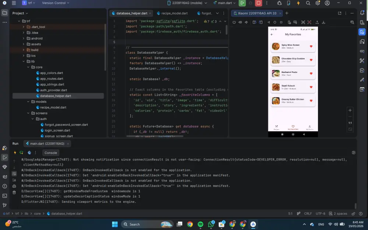Expand the .dart_tool folder
The image size is (368, 230).
24,27
